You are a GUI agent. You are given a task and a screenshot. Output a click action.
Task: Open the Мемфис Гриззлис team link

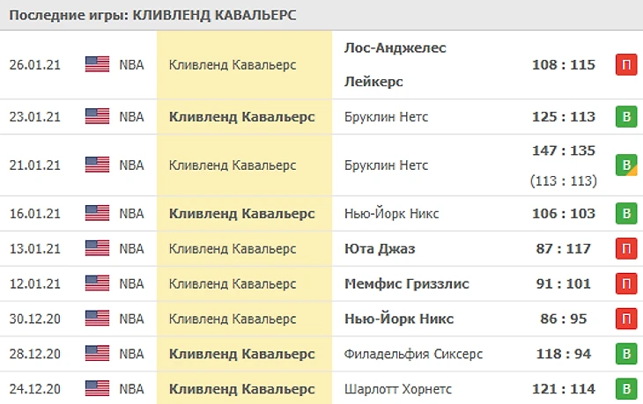click(x=406, y=283)
